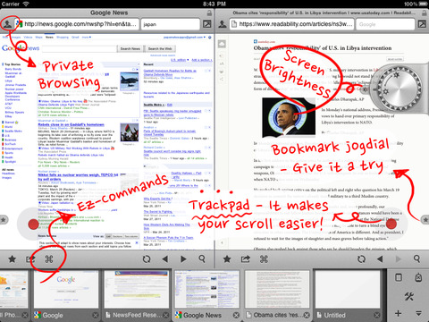The height and width of the screenshot is (322, 429).
Task: Click Search News button
Action: [x=130, y=48]
